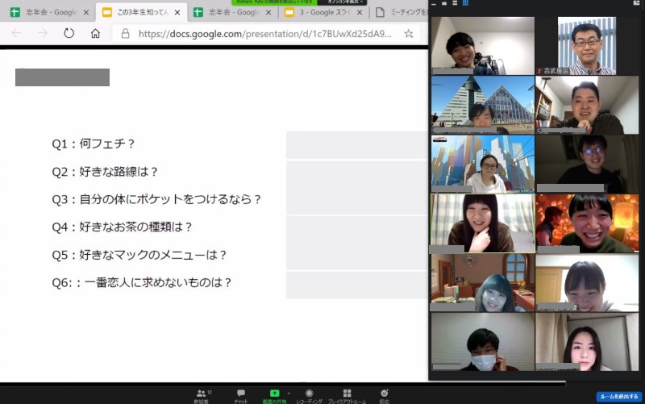This screenshot has height=404, width=645.
Task: Open Breakout Rooms in Zoom toolbar
Action: 347,396
